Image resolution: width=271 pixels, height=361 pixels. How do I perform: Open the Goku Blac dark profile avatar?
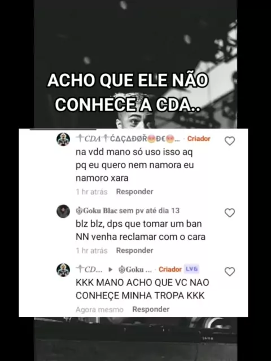coord(63,211)
